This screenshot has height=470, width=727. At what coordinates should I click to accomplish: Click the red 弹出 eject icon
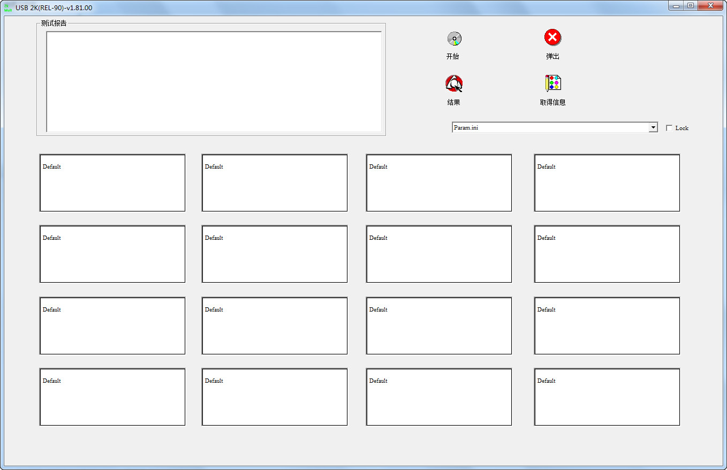click(552, 37)
